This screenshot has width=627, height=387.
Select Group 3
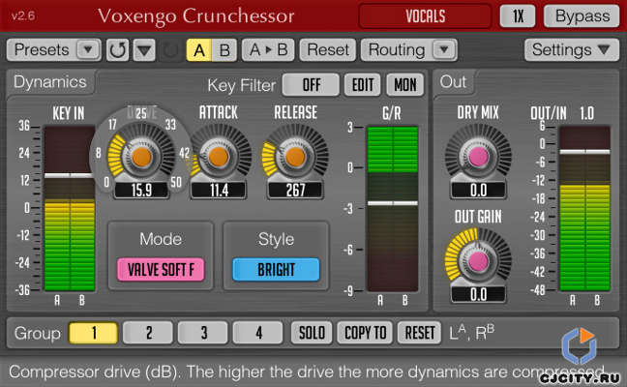[203, 333]
